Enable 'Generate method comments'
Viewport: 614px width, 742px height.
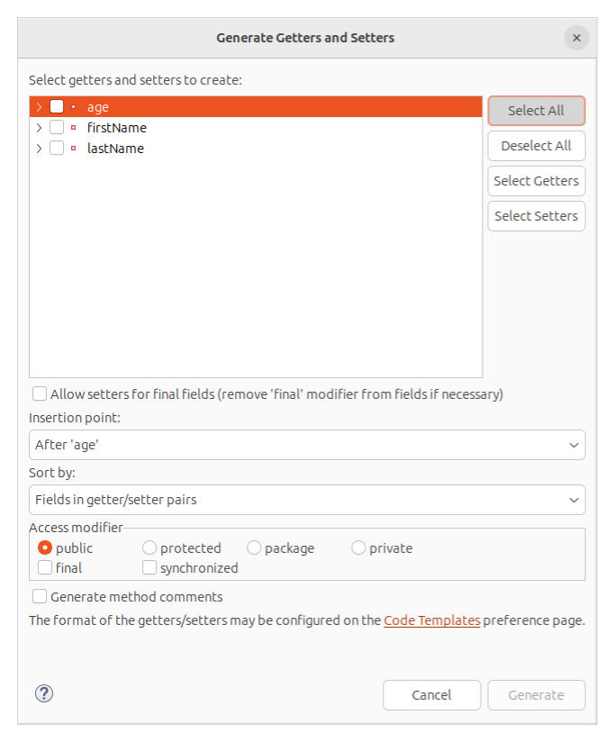(39, 596)
